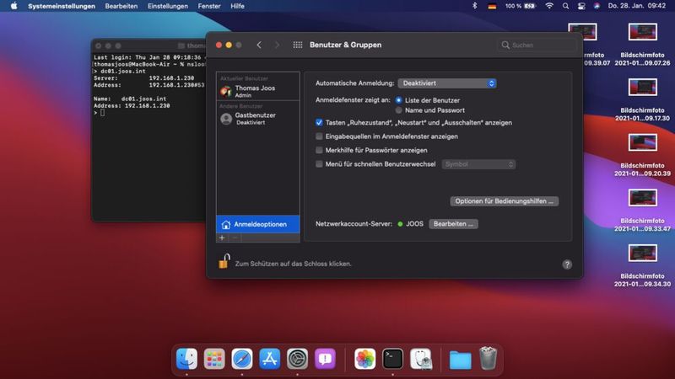Image resolution: width=675 pixels, height=379 pixels.
Task: Open Control Center in menu bar
Action: click(581, 6)
